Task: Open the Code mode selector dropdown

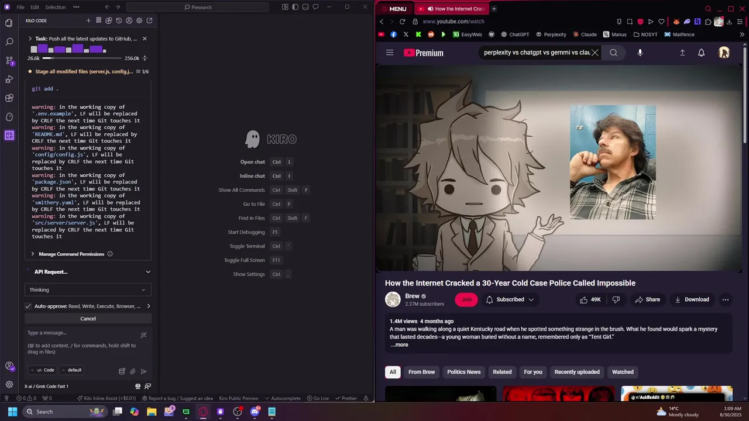Action: pyautogui.click(x=43, y=370)
